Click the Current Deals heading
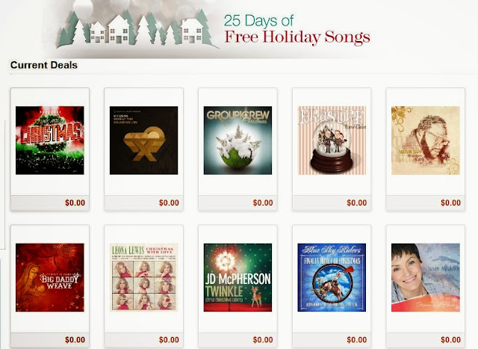The width and height of the screenshot is (478, 349). (44, 65)
